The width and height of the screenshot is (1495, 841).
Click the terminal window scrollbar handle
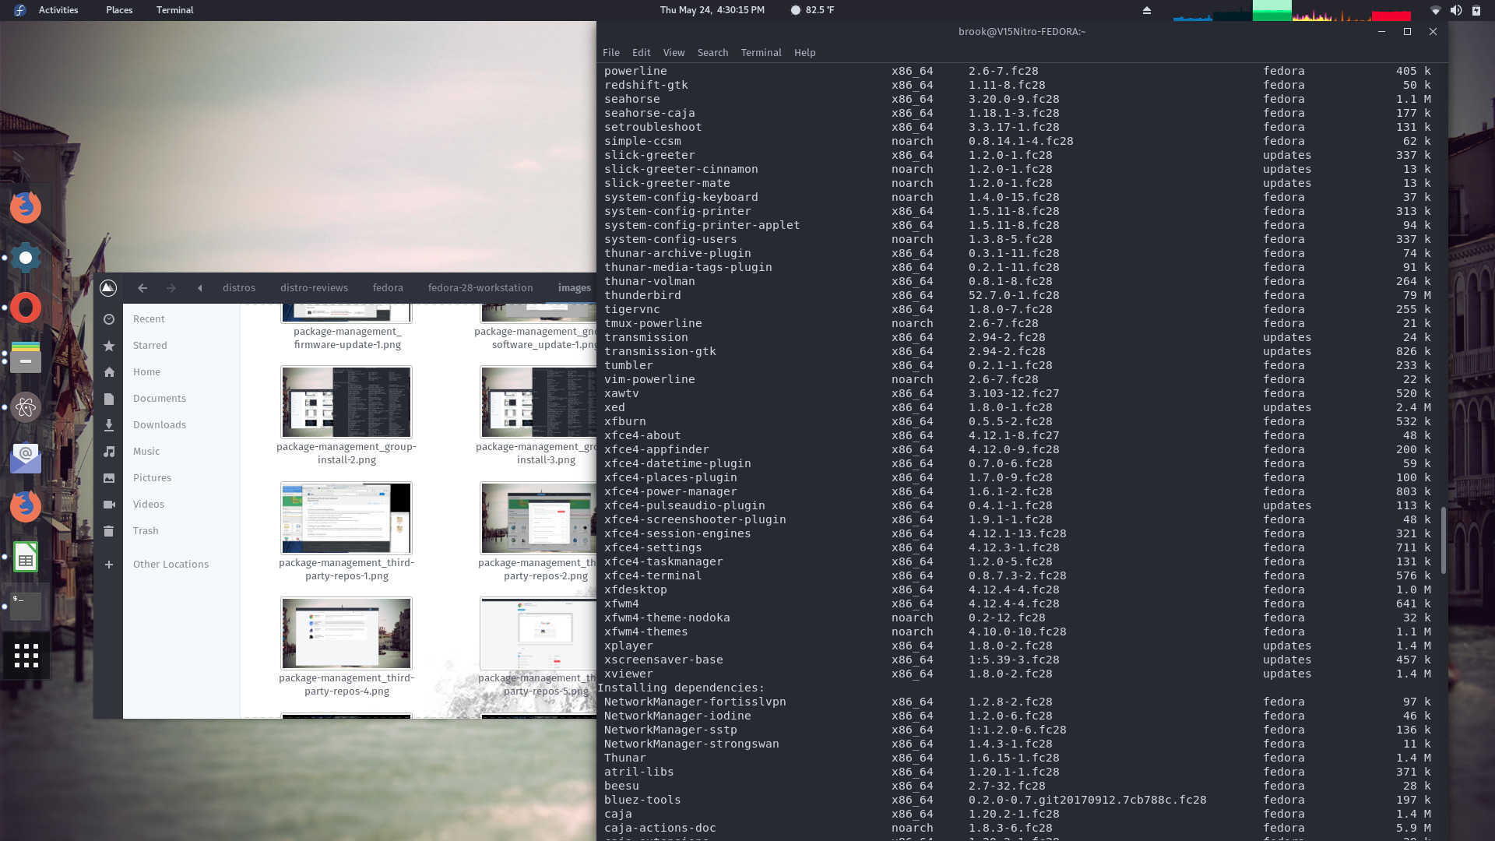[x=1443, y=540]
